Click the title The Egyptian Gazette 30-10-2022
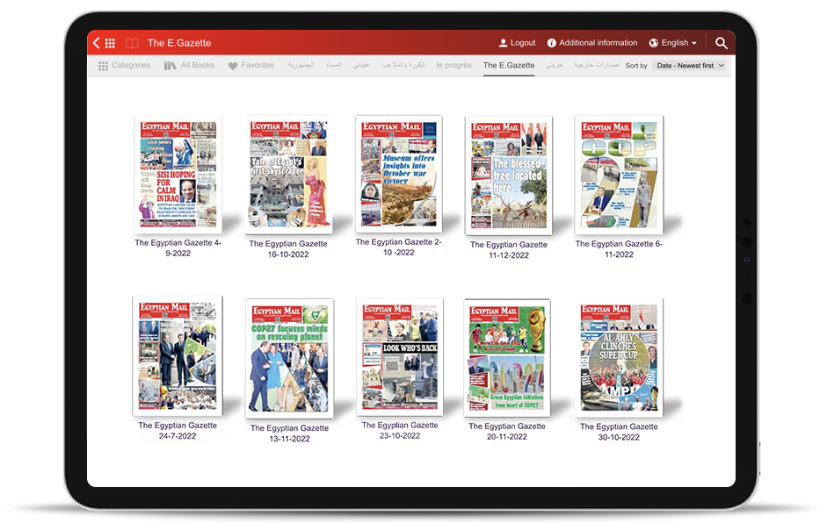The height and width of the screenshot is (523, 827). point(619,432)
